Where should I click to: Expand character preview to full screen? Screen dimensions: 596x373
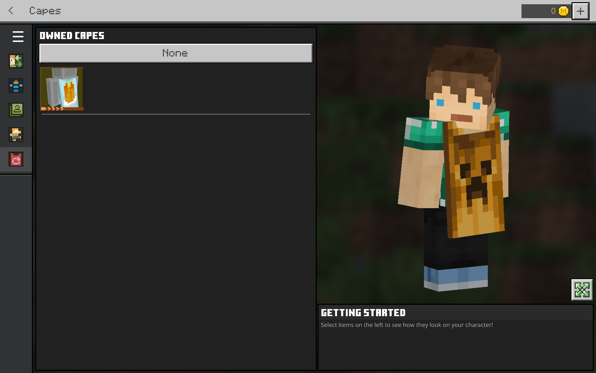(582, 290)
